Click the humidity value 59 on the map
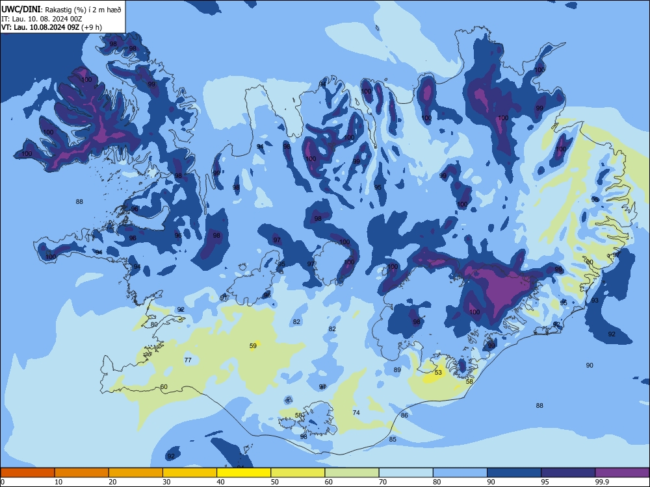Image resolution: width=650 pixels, height=487 pixels. [x=253, y=346]
